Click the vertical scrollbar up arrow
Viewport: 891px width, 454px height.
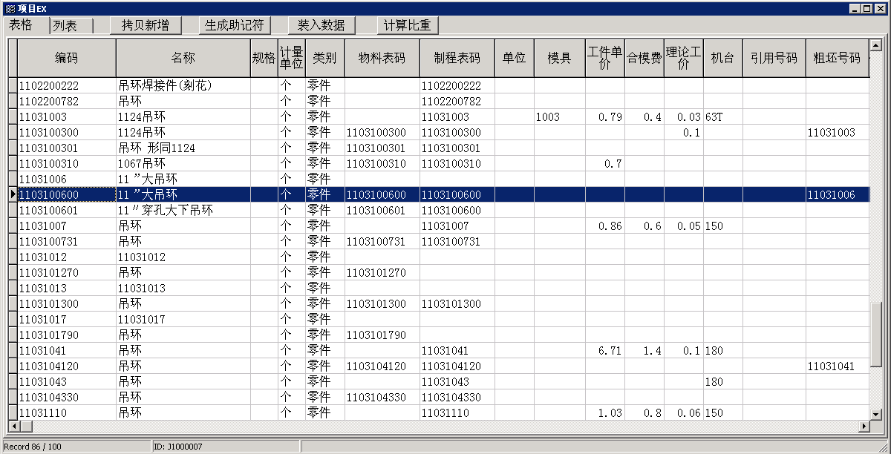(x=878, y=44)
